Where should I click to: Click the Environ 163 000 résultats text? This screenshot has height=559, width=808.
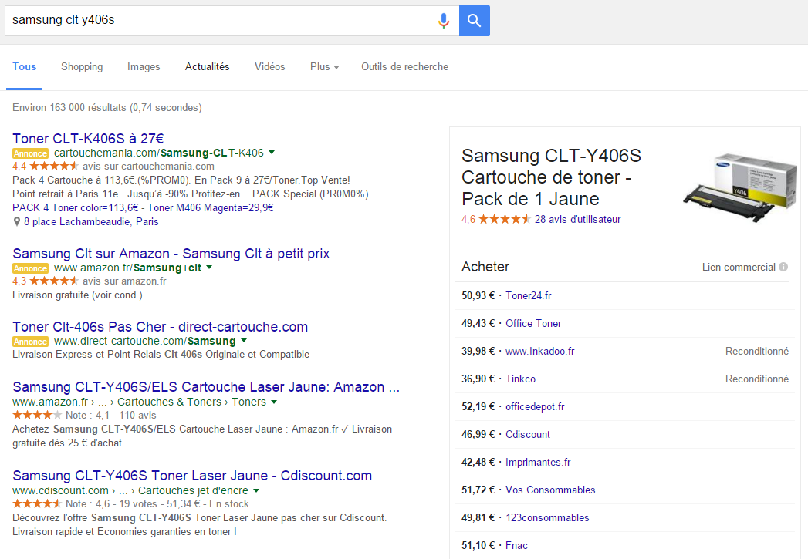[107, 108]
